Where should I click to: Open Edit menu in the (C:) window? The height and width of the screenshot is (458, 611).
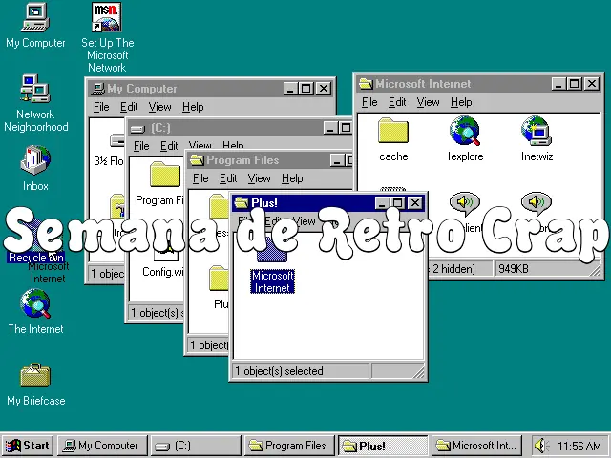(169, 146)
